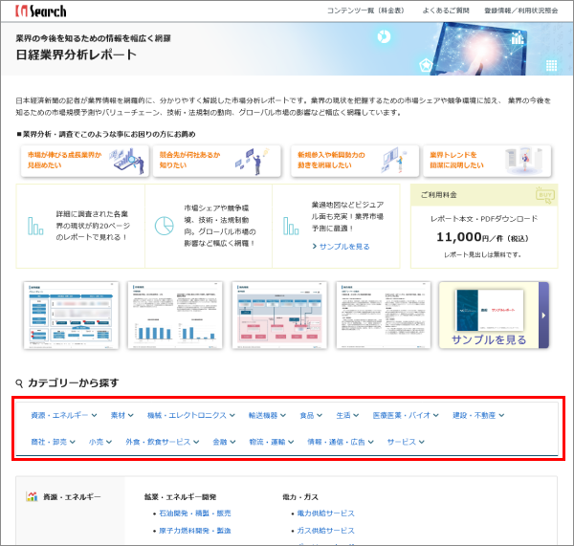Expand the 情報・通信・広告 category dropdown
This screenshot has height=546, width=574.
coord(341,442)
